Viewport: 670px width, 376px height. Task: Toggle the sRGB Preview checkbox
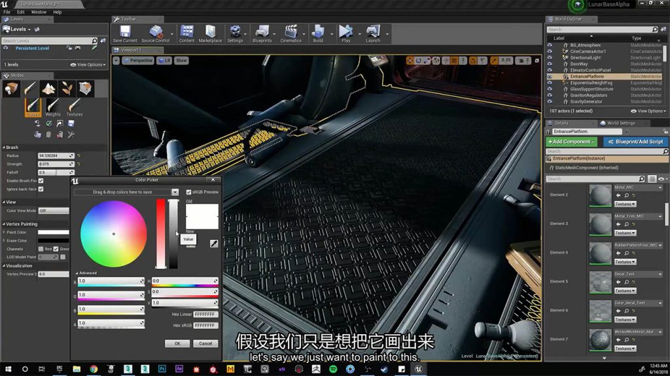click(189, 192)
